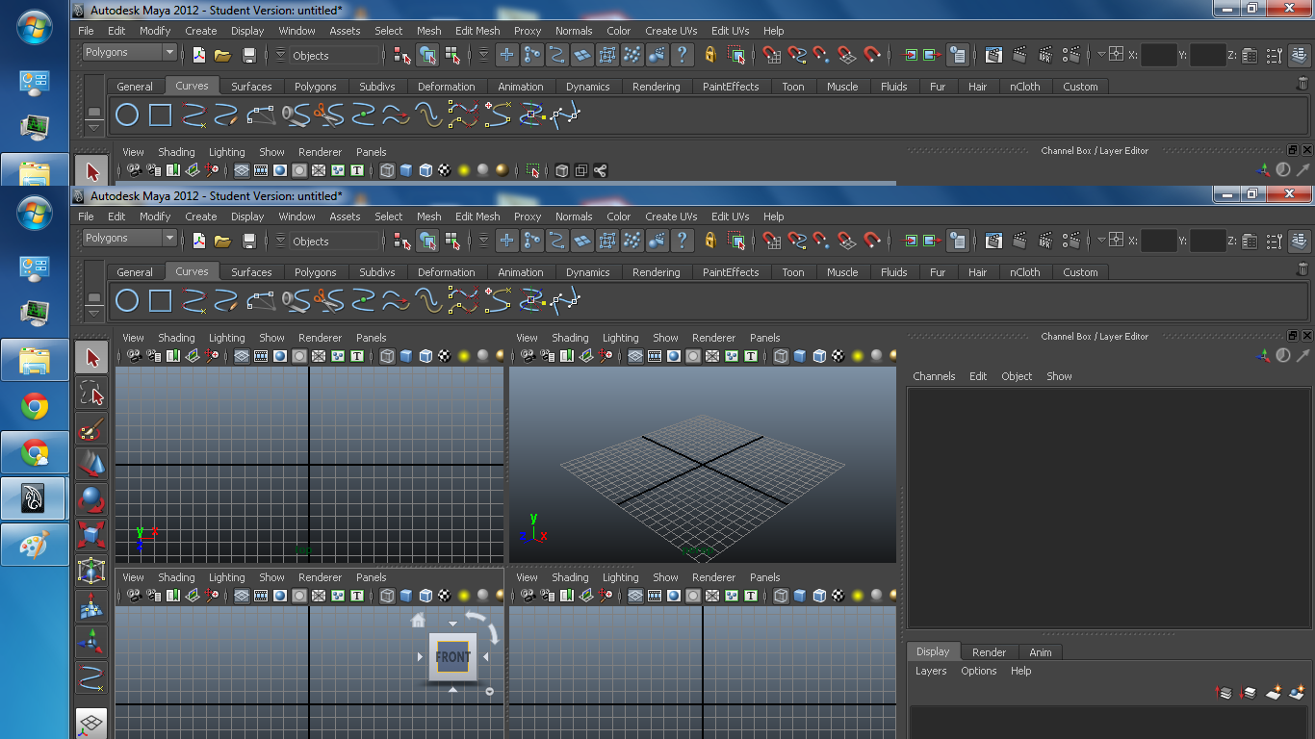Image resolution: width=1315 pixels, height=739 pixels.
Task: Open Layers menu in Layer Editor
Action: 931,671
